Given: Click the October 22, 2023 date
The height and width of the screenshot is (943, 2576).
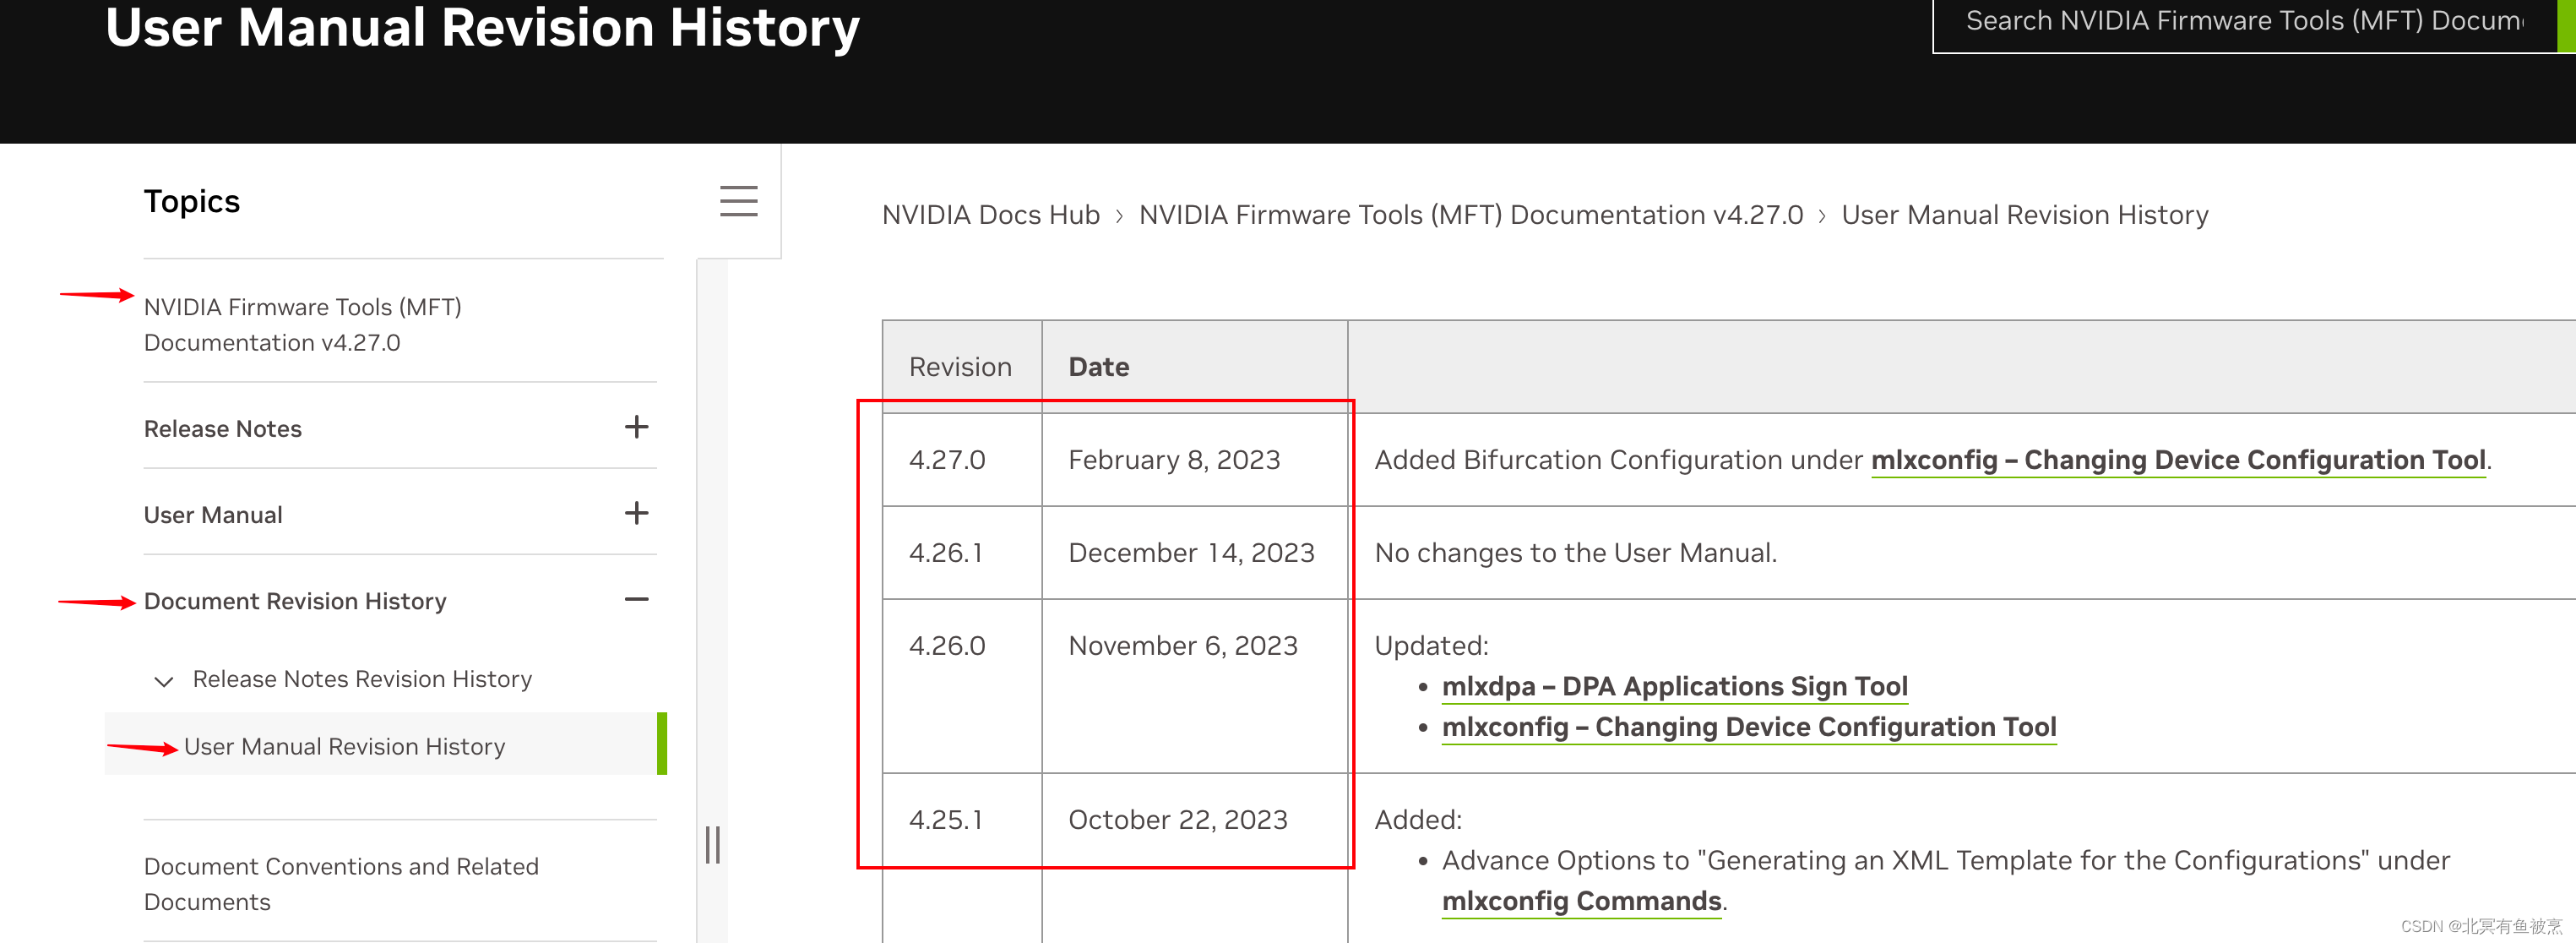Looking at the screenshot, I should click(x=1177, y=819).
